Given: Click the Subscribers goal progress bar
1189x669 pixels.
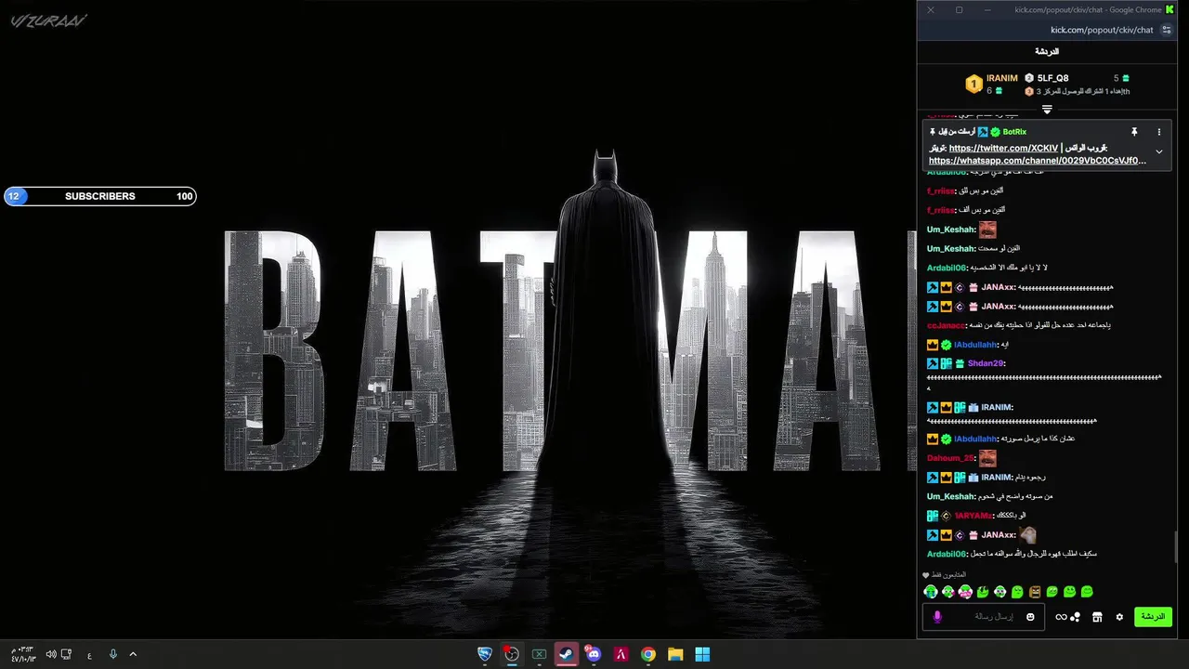Looking at the screenshot, I should point(100,196).
